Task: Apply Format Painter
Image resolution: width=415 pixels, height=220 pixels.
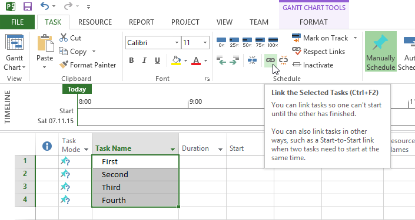Action: (x=88, y=65)
